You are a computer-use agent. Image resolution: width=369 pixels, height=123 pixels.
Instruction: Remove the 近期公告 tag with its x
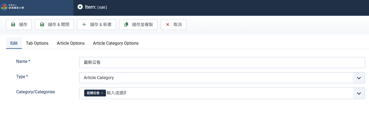pos(102,93)
